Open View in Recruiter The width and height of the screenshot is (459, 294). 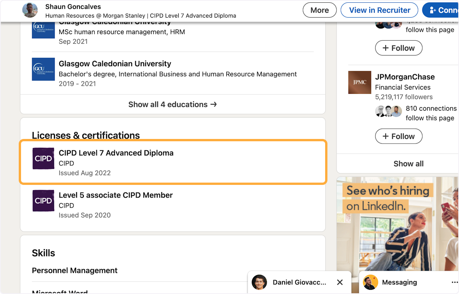pyautogui.click(x=380, y=10)
